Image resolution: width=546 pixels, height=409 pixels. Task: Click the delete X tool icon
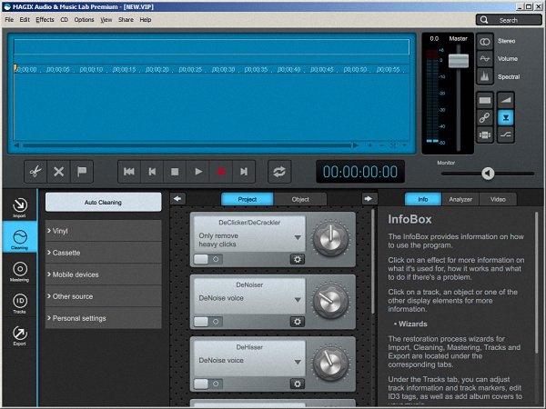tap(58, 171)
